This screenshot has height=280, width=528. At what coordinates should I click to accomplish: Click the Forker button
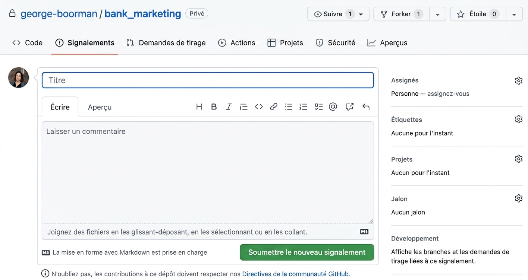click(x=402, y=14)
